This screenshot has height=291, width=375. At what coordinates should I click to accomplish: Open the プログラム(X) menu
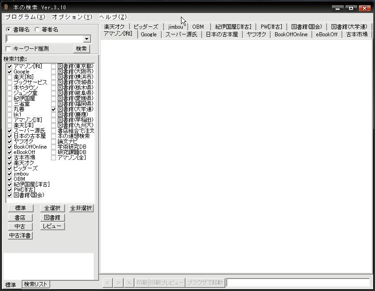(x=26, y=17)
